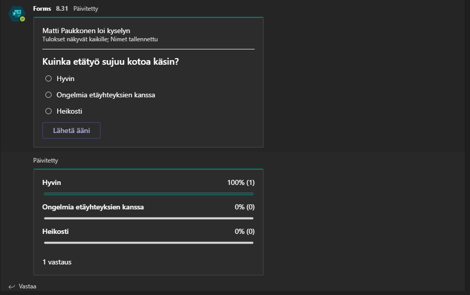Click the Forms app avatar icon
This screenshot has width=470, height=295.
pyautogui.click(x=16, y=14)
